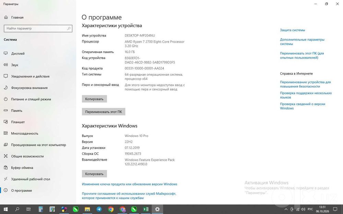Click Копировать under device specifications
The image size is (343, 214).
pyautogui.click(x=94, y=99)
